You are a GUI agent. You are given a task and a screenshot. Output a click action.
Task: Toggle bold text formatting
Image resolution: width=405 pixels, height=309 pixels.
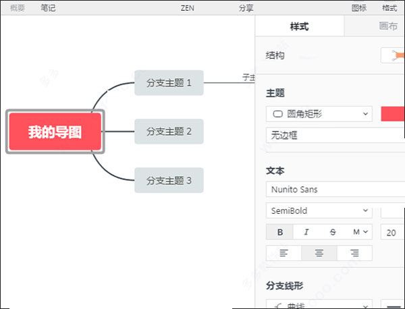click(x=279, y=232)
